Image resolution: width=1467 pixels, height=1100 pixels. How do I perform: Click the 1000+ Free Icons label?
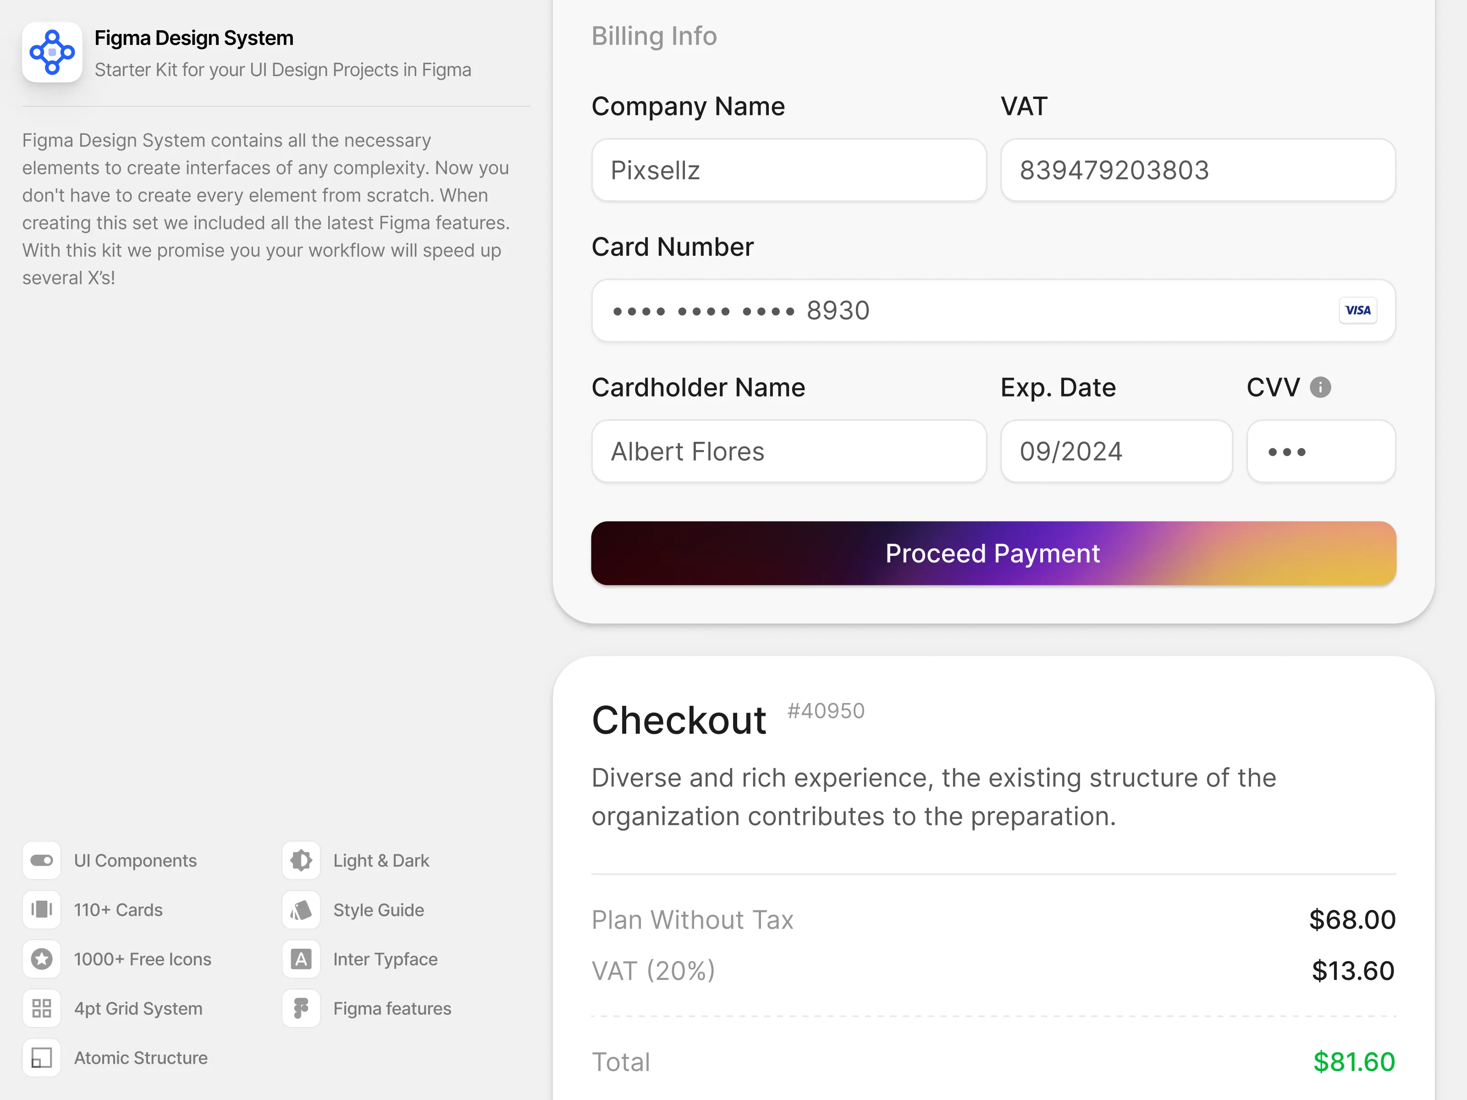coord(143,959)
